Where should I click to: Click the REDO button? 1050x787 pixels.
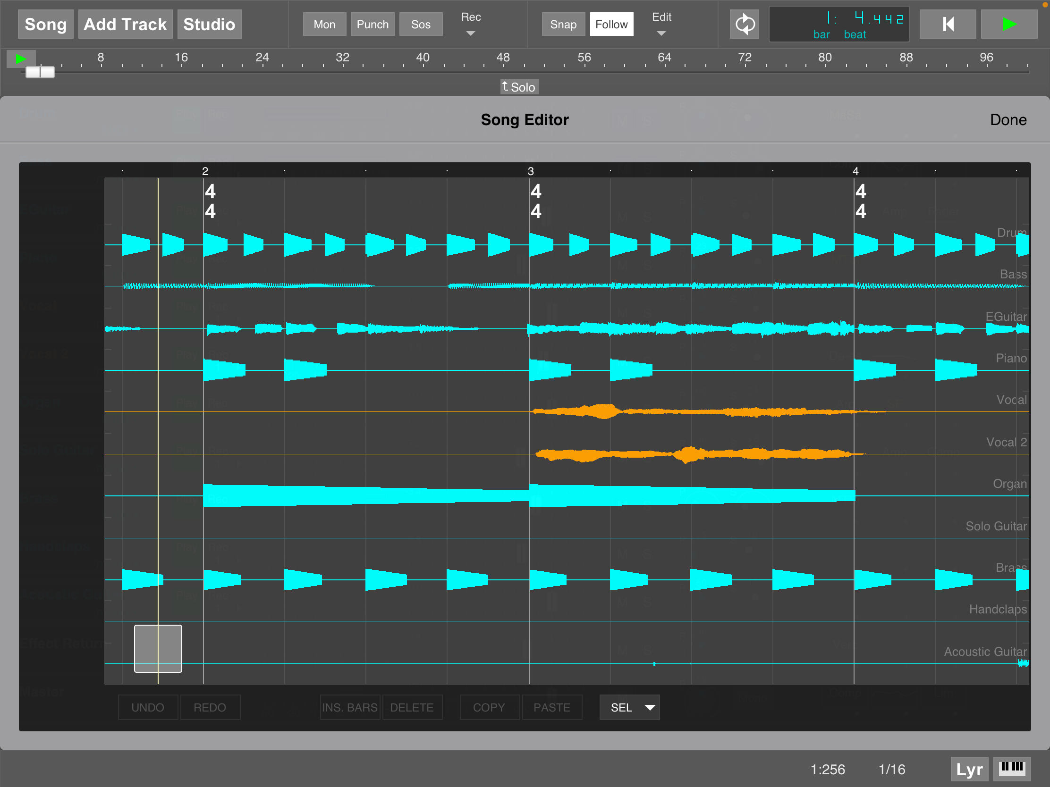coord(210,707)
